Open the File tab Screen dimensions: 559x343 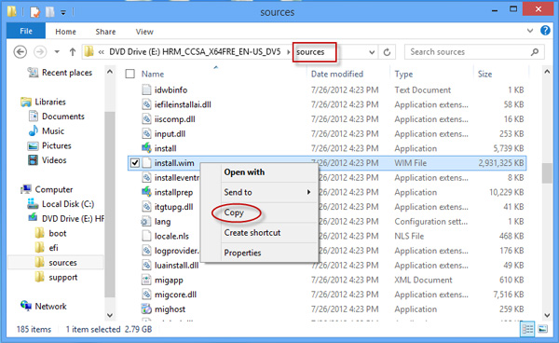pos(26,32)
